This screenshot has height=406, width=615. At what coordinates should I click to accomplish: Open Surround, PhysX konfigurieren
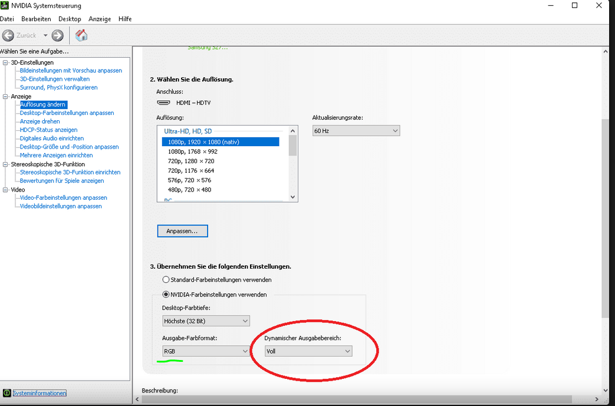(x=59, y=87)
